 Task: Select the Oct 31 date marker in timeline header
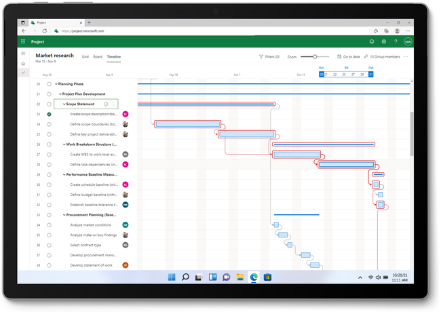[371, 75]
